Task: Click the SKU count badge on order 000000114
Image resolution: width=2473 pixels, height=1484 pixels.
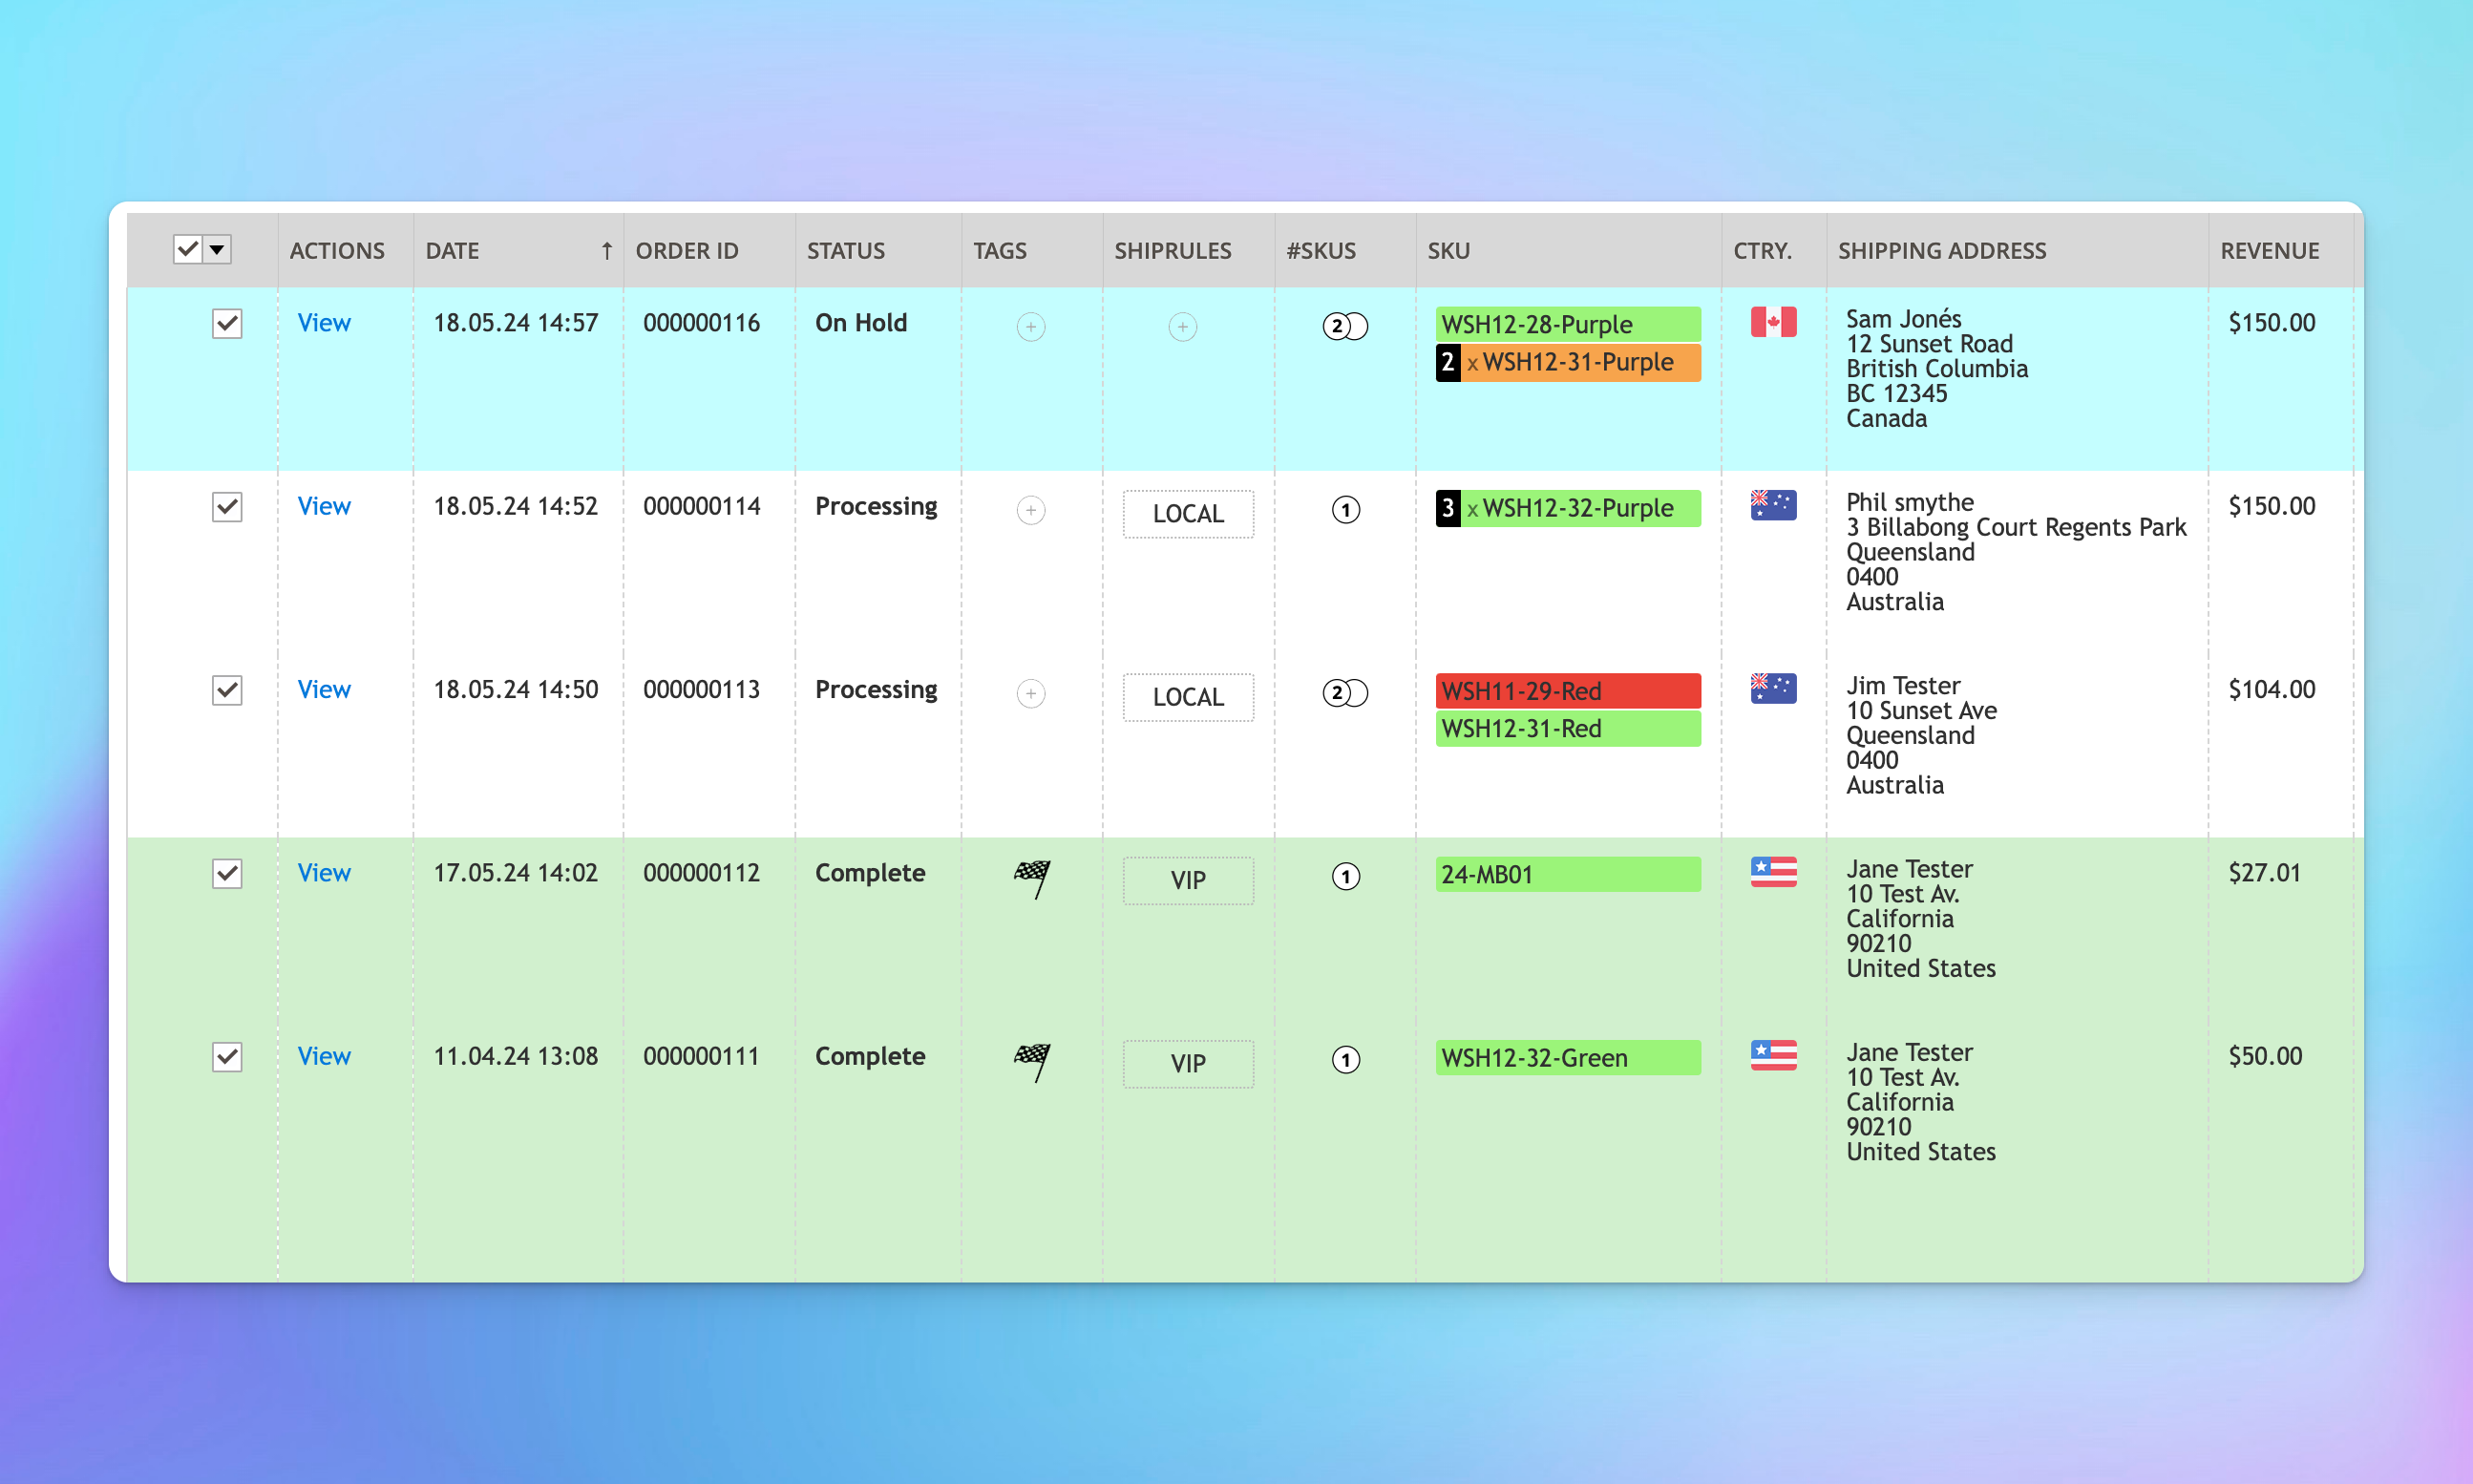Action: (x=1345, y=510)
